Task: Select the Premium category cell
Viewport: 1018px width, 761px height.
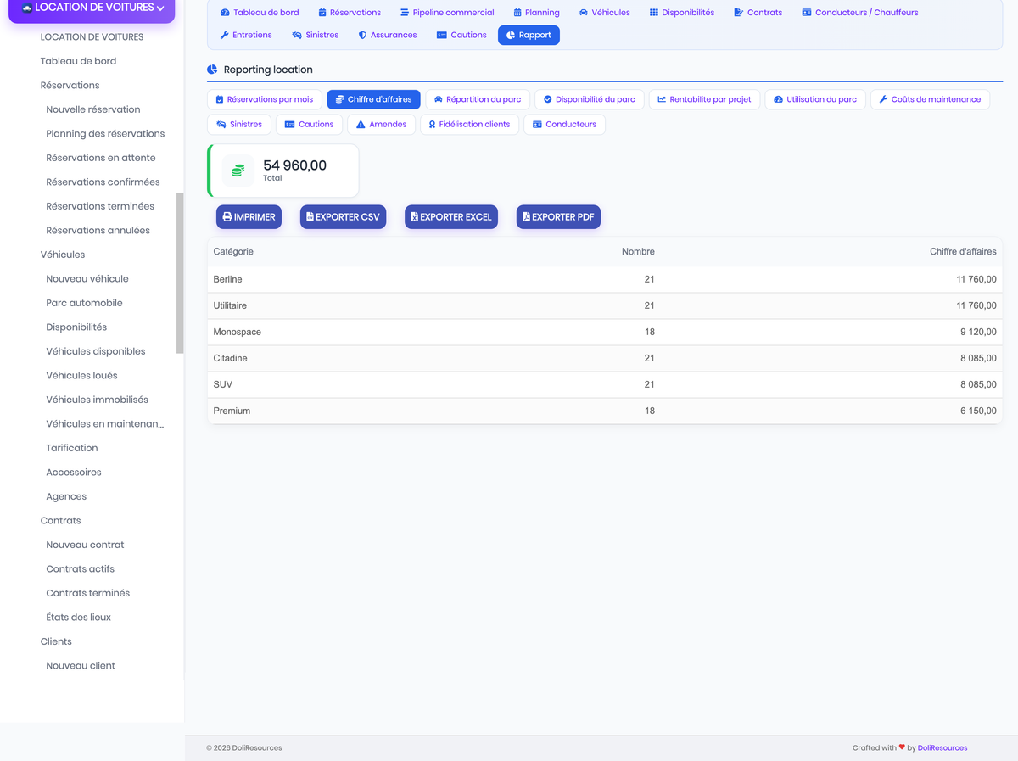Action: (232, 411)
